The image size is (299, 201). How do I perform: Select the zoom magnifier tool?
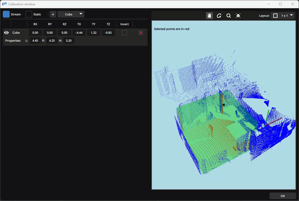pyautogui.click(x=228, y=16)
